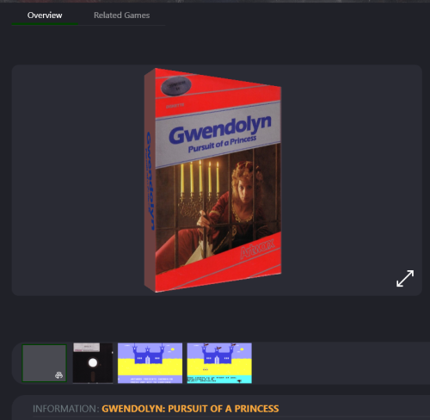This screenshot has height=420, width=430.
Task: Click the Pursuit of a Princess subtitle
Action: [x=222, y=144]
